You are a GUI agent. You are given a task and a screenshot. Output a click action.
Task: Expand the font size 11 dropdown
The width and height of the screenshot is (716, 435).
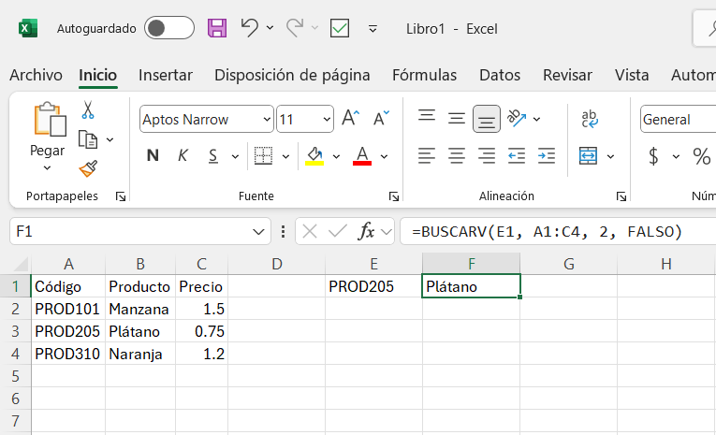(x=327, y=119)
